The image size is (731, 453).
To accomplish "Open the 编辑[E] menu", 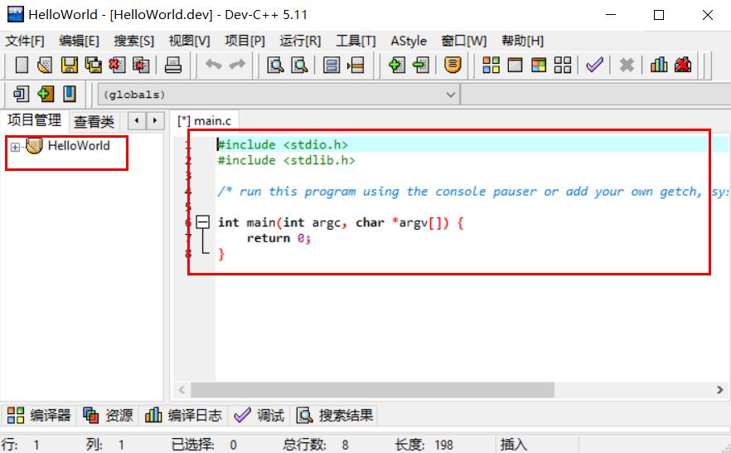I will pyautogui.click(x=80, y=41).
